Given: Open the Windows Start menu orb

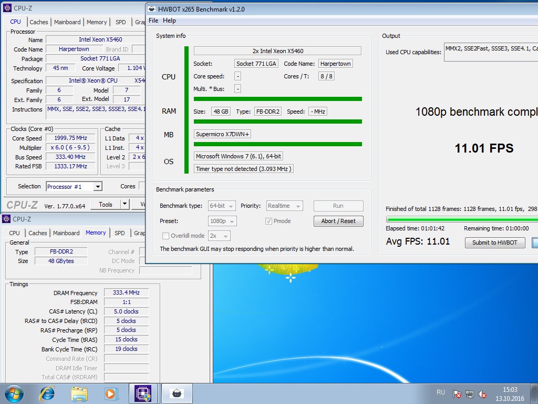Looking at the screenshot, I should (x=14, y=393).
